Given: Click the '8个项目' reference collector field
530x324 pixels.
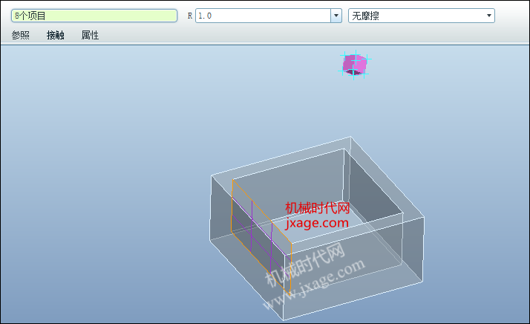Looking at the screenshot, I should pyautogui.click(x=94, y=16).
